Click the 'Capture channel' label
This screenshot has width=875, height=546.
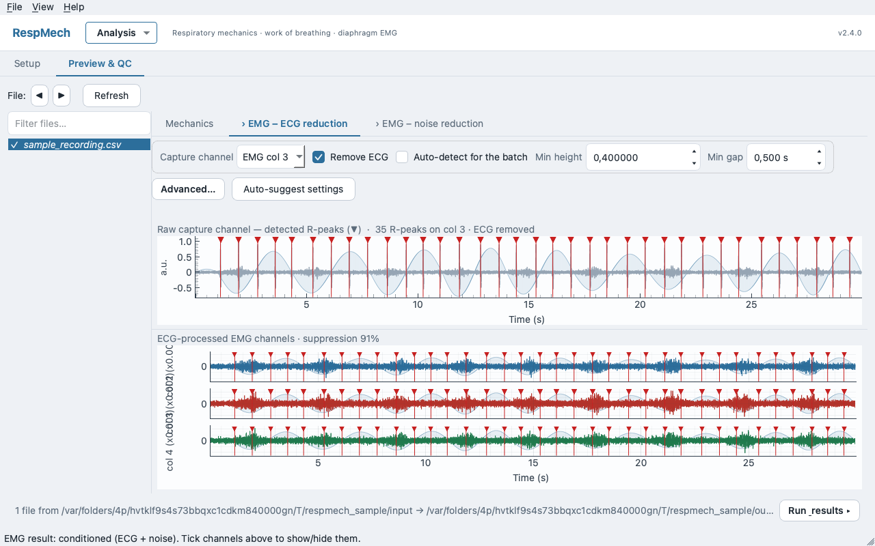(196, 157)
